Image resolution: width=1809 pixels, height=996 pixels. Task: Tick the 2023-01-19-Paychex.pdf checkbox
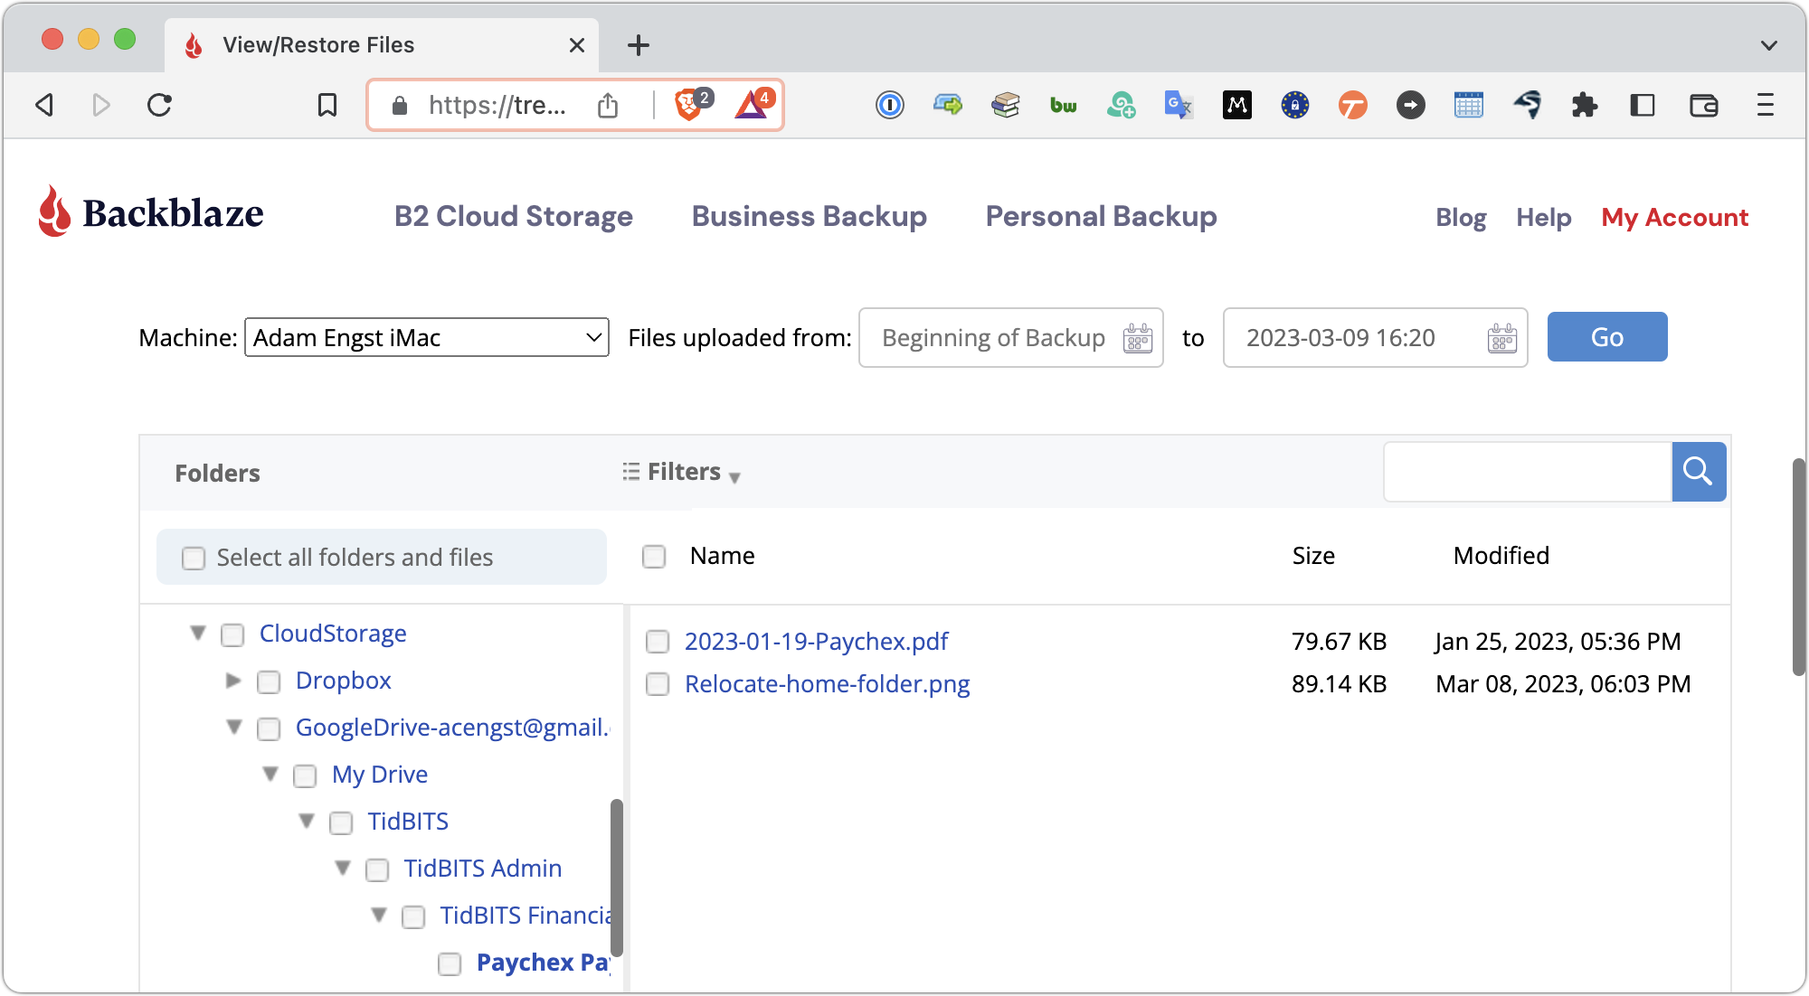[658, 642]
